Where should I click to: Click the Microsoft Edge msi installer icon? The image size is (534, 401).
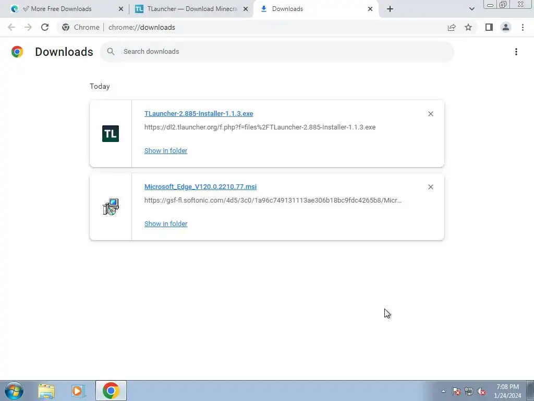[x=111, y=207]
